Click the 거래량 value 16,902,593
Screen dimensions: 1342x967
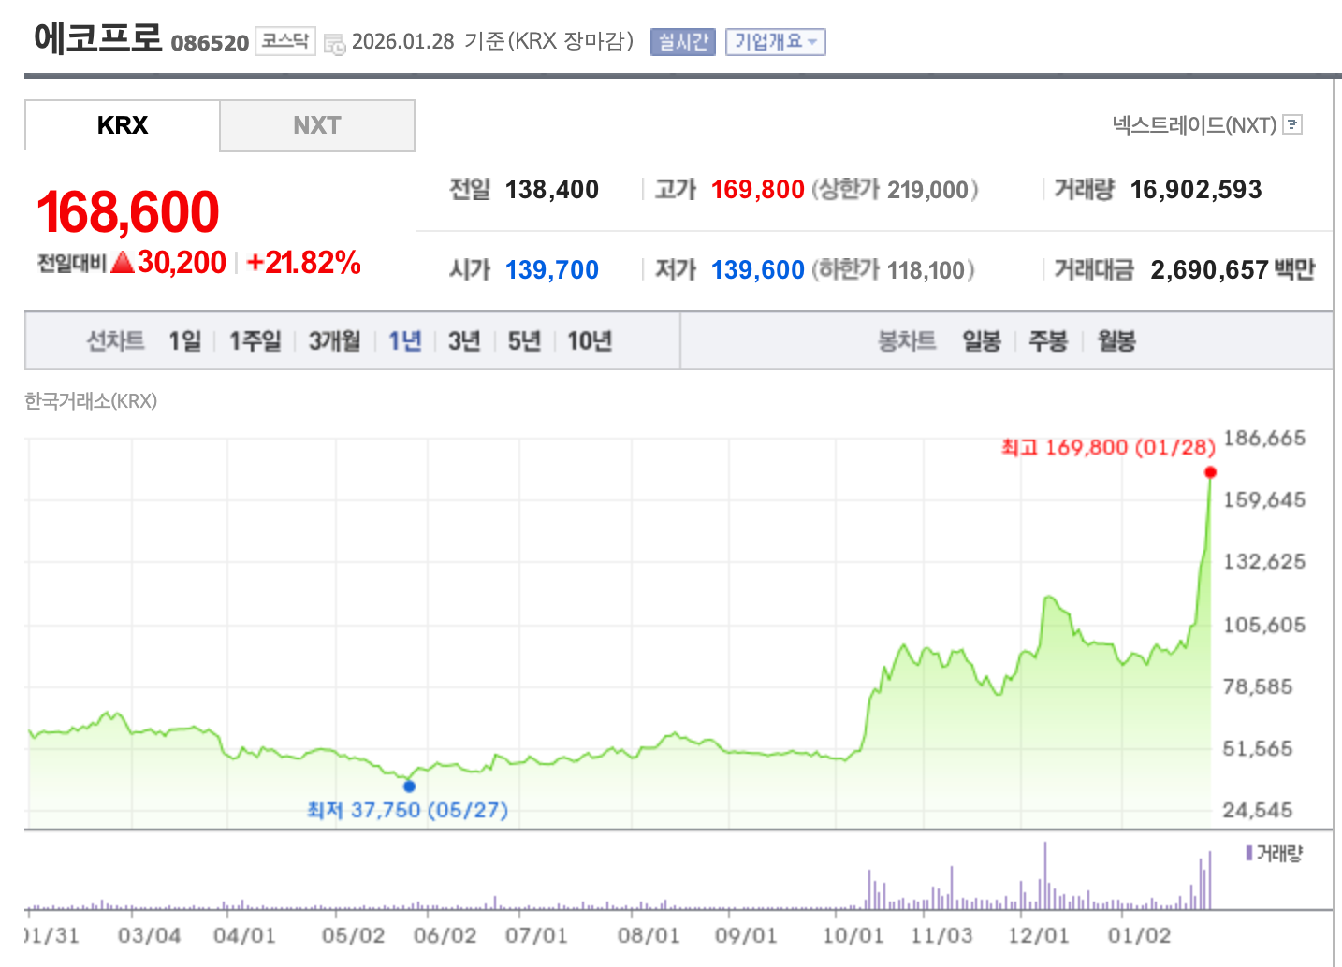(1196, 190)
